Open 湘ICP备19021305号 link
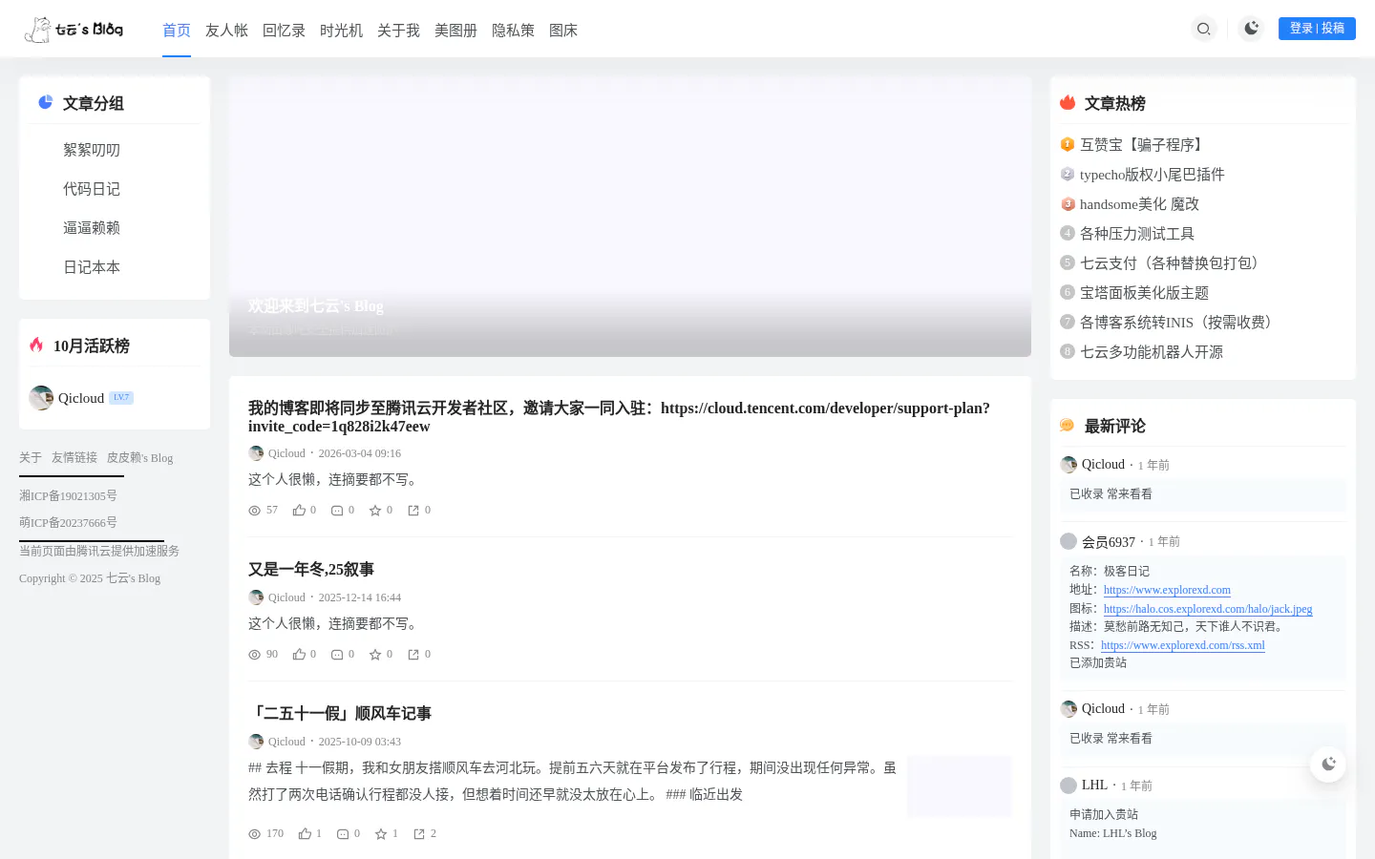 pos(68,496)
